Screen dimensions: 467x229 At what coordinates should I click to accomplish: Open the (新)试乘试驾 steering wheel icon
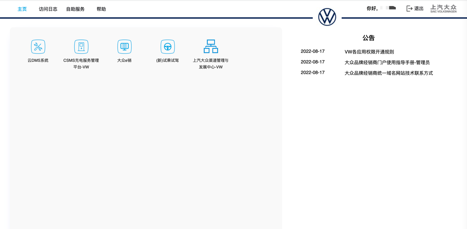click(x=168, y=46)
